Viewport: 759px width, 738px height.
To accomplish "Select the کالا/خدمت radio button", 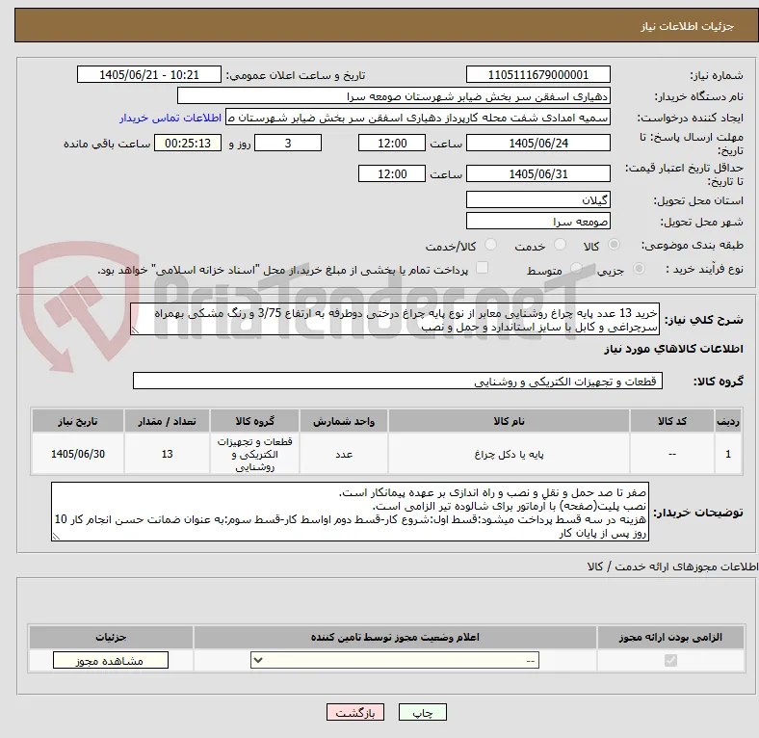I will (490, 245).
